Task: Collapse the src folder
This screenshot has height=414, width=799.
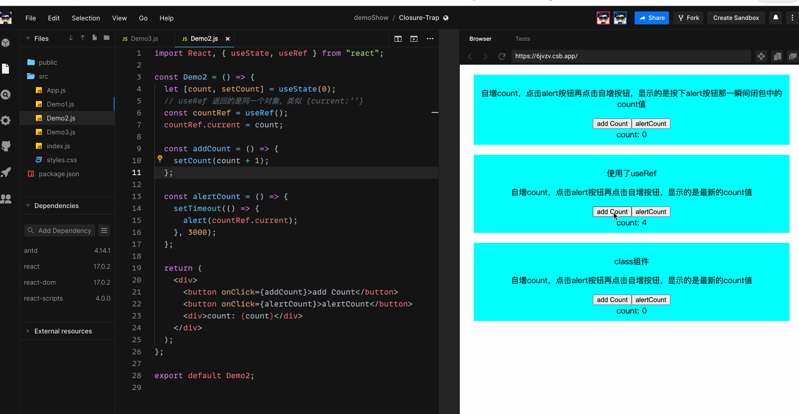Action: (x=67, y=76)
